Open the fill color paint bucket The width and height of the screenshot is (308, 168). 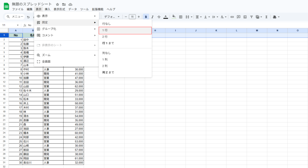point(174,17)
